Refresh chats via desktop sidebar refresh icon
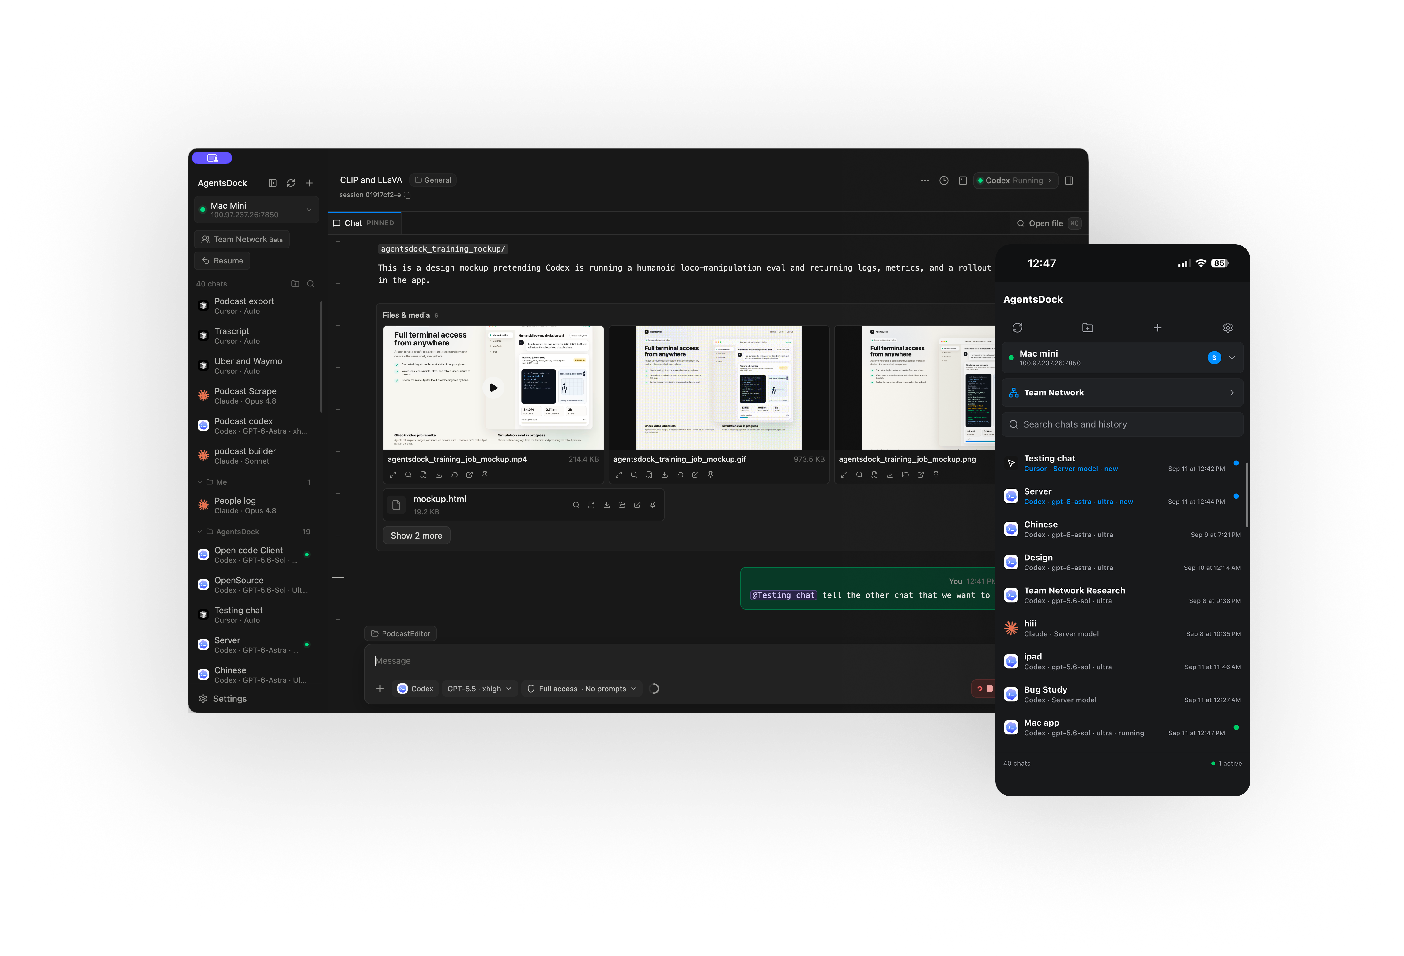 coord(291,183)
